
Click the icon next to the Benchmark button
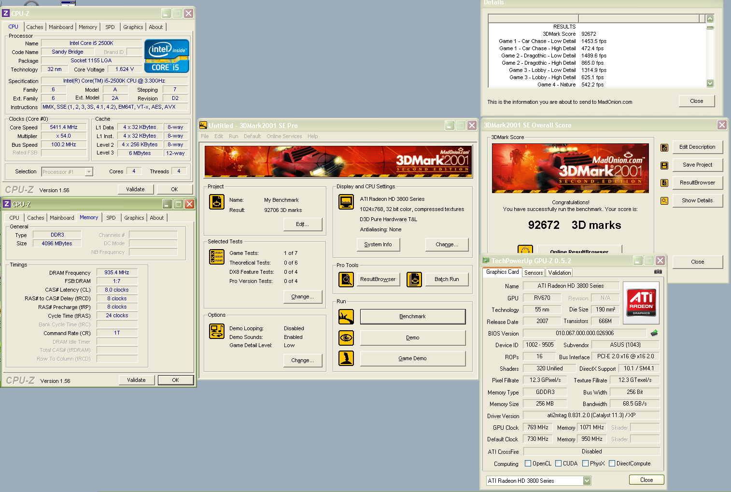coord(346,317)
